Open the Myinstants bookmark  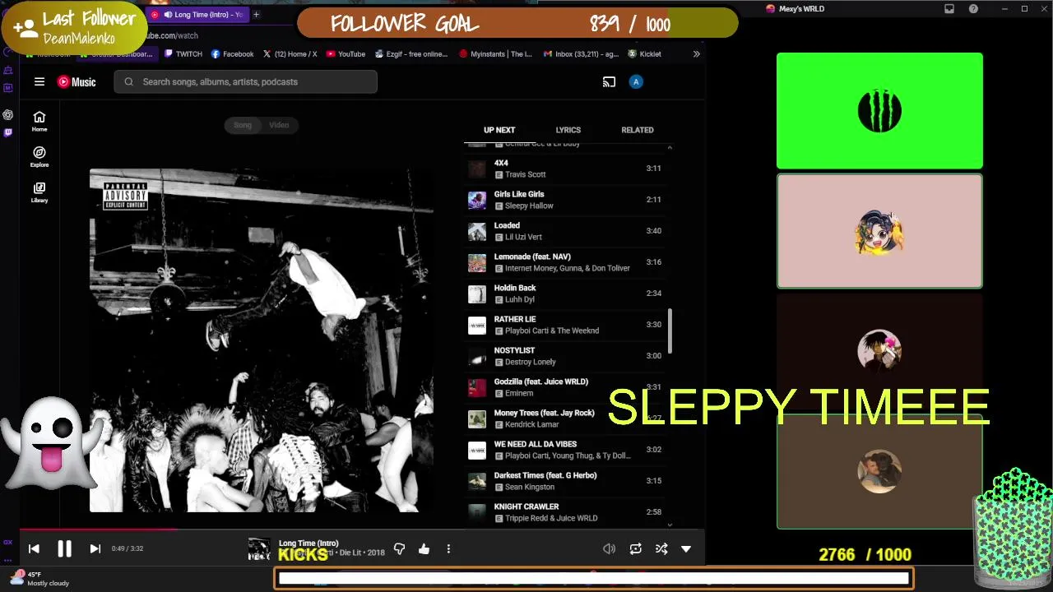pyautogui.click(x=496, y=54)
